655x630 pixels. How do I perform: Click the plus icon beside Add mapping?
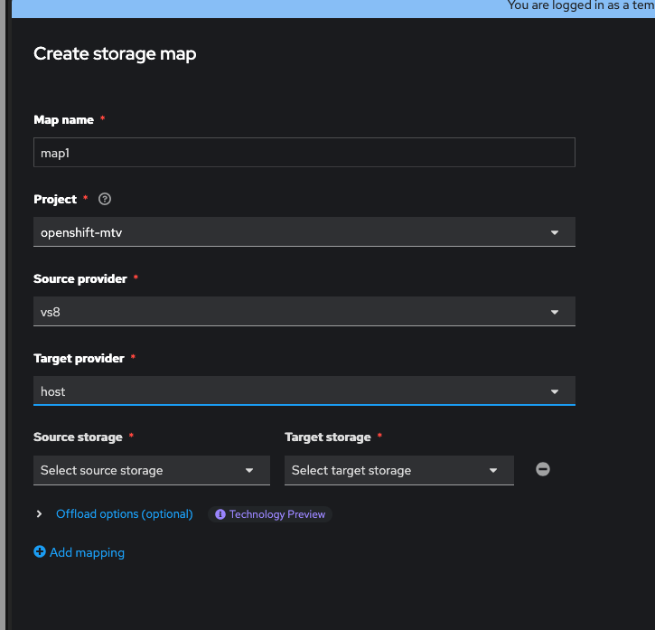(40, 552)
